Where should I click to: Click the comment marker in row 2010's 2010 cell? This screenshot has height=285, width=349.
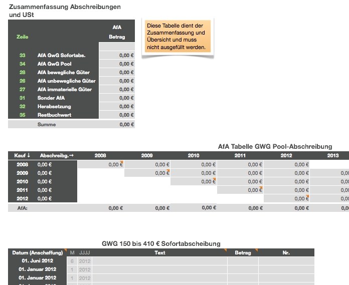(x=215, y=179)
